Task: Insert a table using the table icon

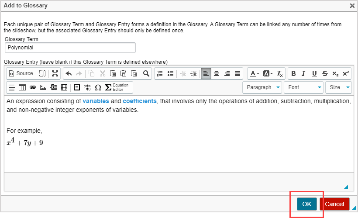Action: click(x=22, y=87)
